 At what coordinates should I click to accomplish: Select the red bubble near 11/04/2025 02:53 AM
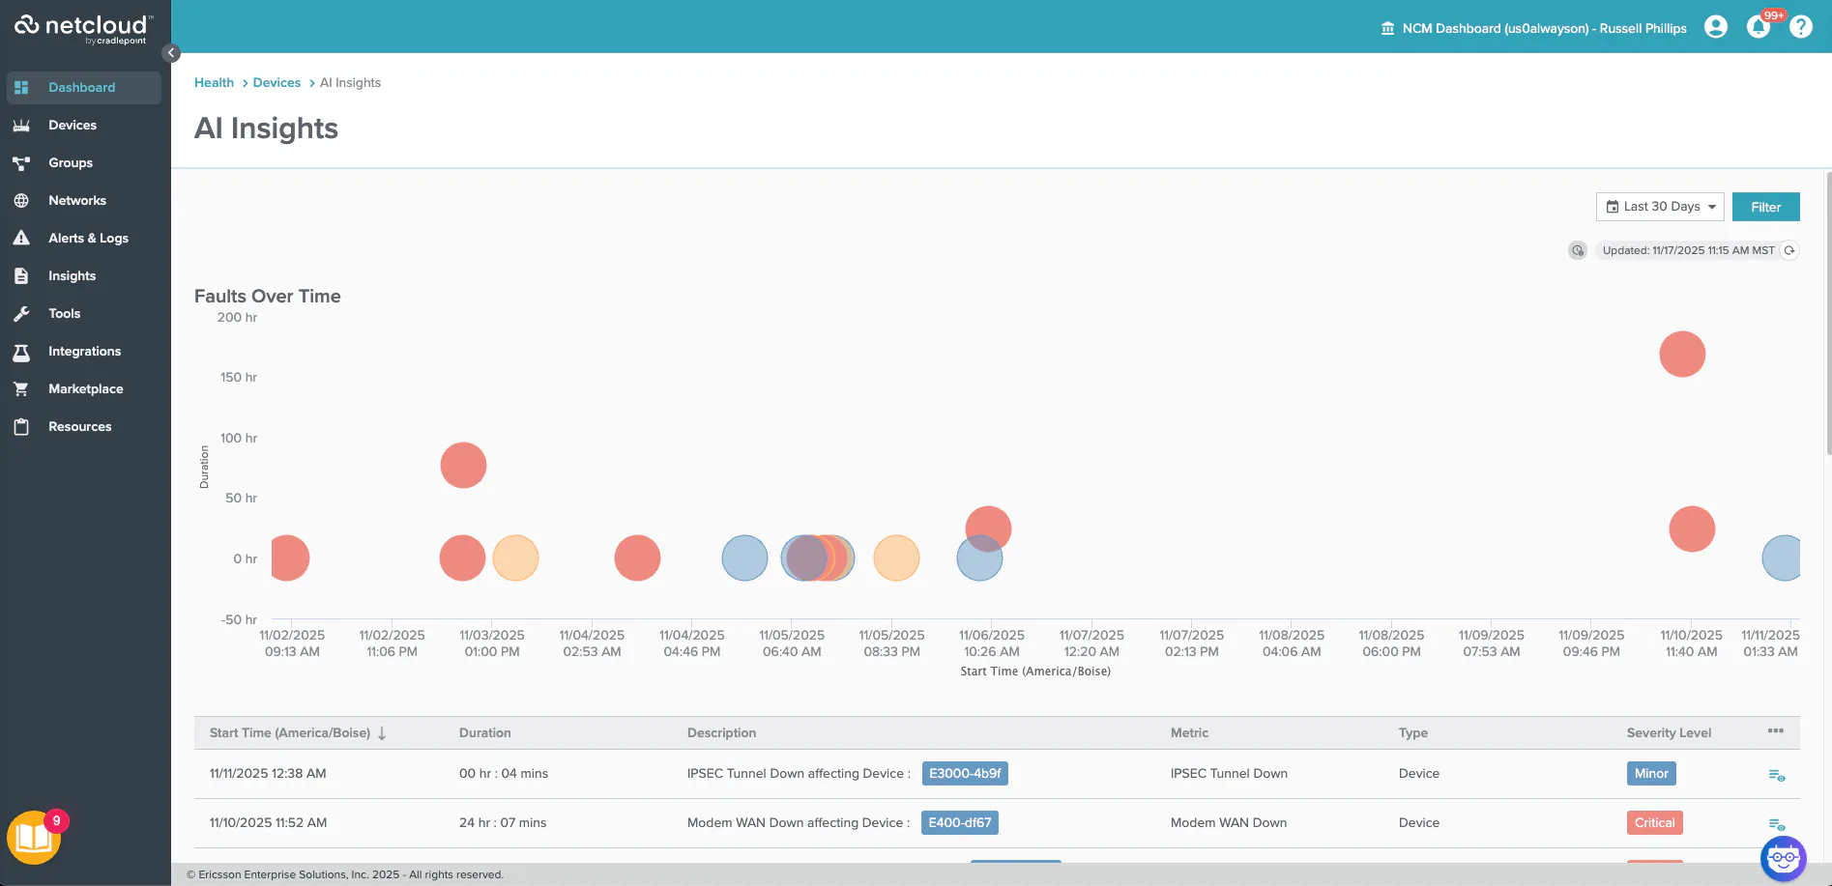637,557
